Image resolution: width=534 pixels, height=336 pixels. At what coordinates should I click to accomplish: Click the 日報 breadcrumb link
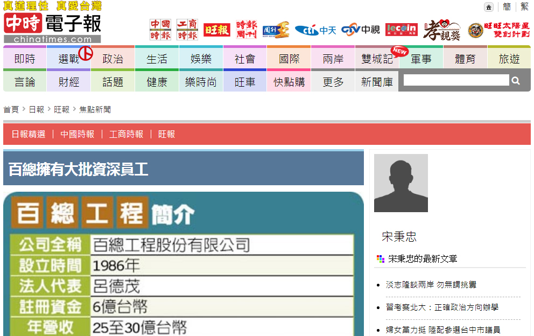(37, 109)
